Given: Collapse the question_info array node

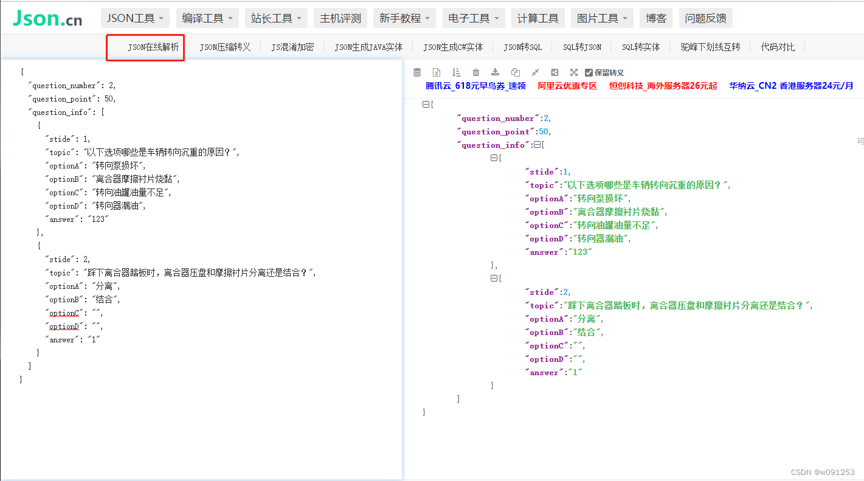Looking at the screenshot, I should pyautogui.click(x=537, y=145).
